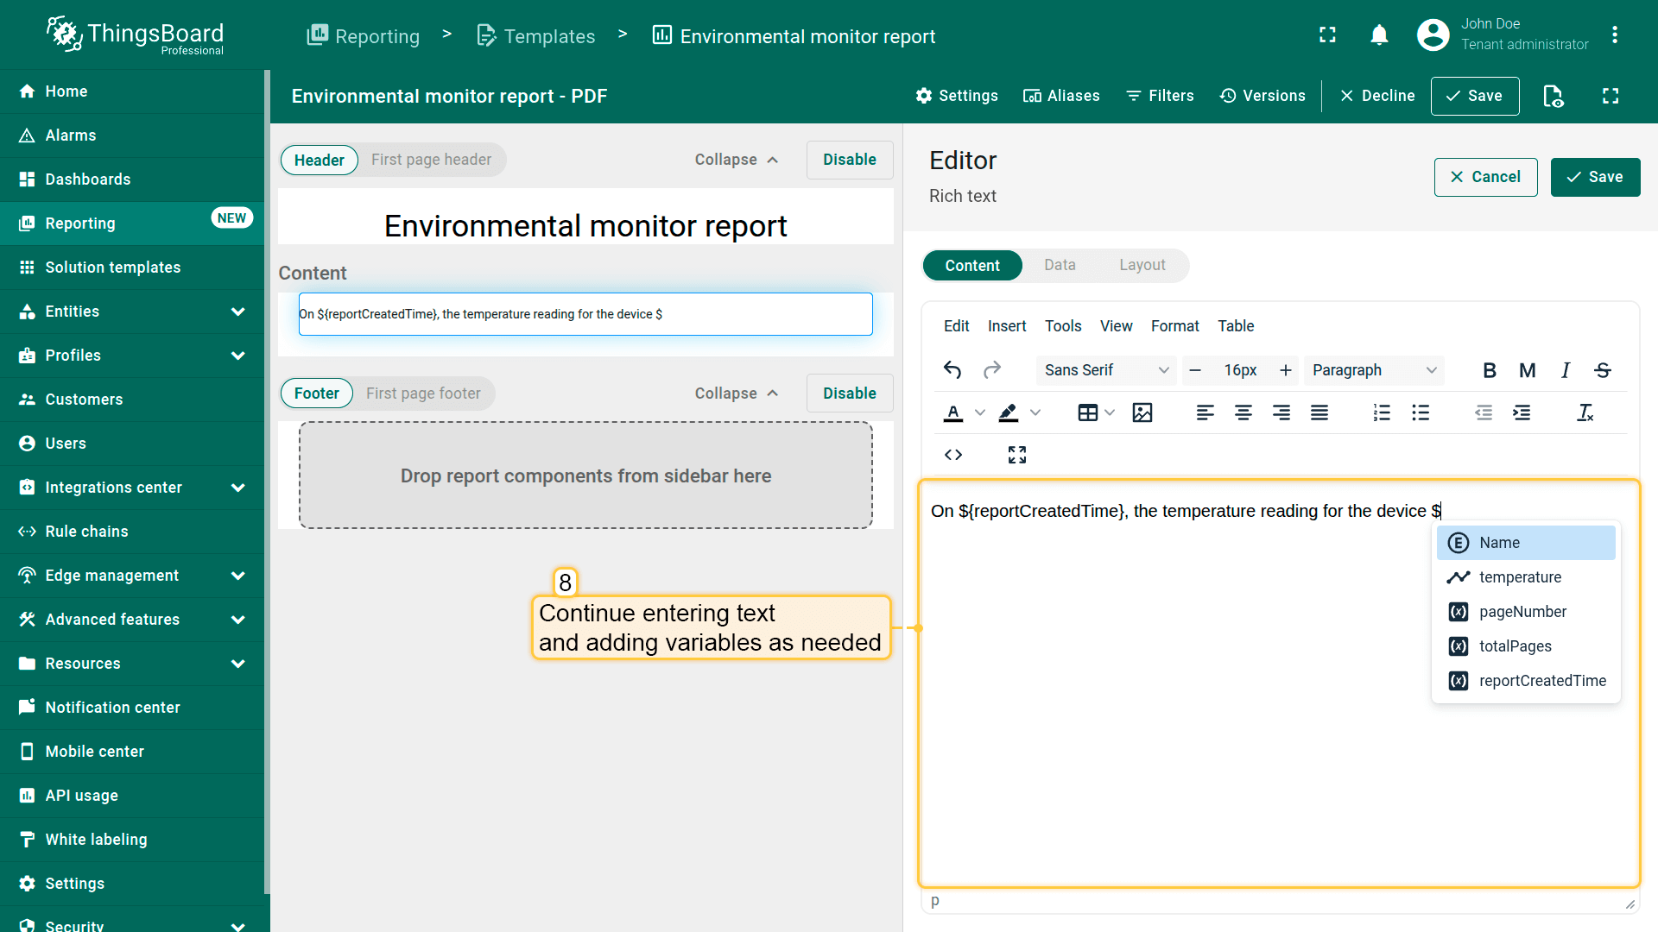
Task: Expand report page to fullscreen
Action: [1611, 96]
